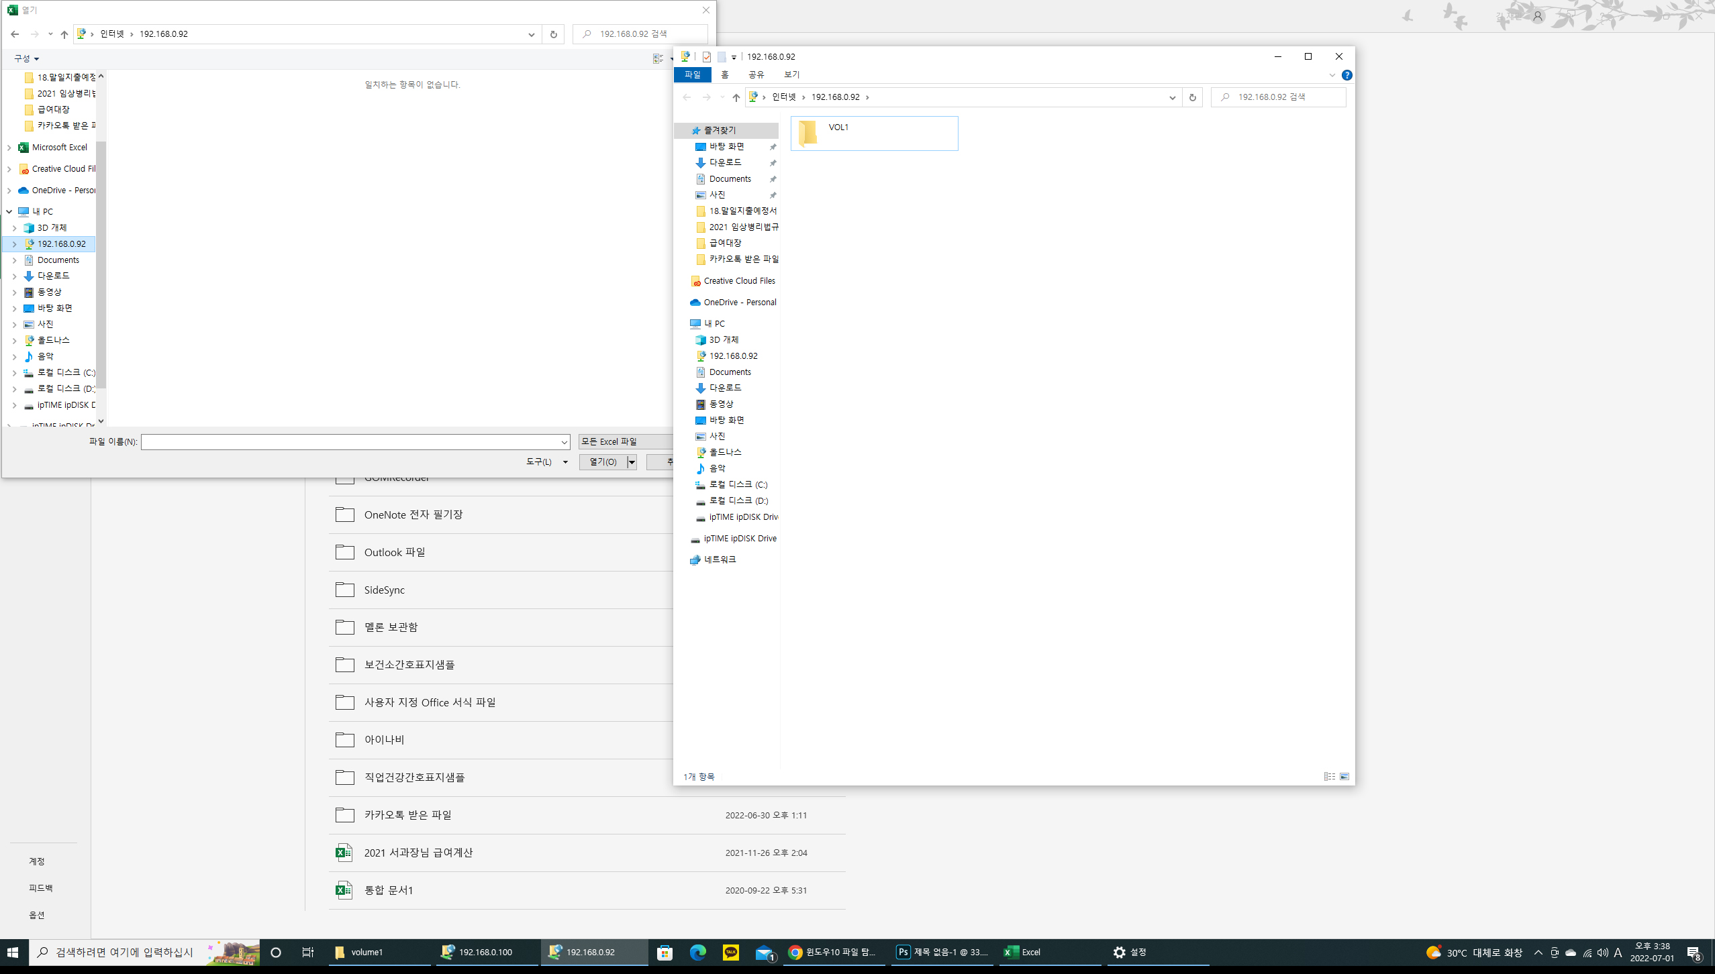Switch to Photoshop window on taskbar
Viewport: 1715px width, 974px height.
(x=943, y=952)
